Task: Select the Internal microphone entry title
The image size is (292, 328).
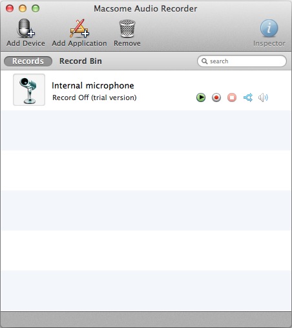Action: point(93,85)
